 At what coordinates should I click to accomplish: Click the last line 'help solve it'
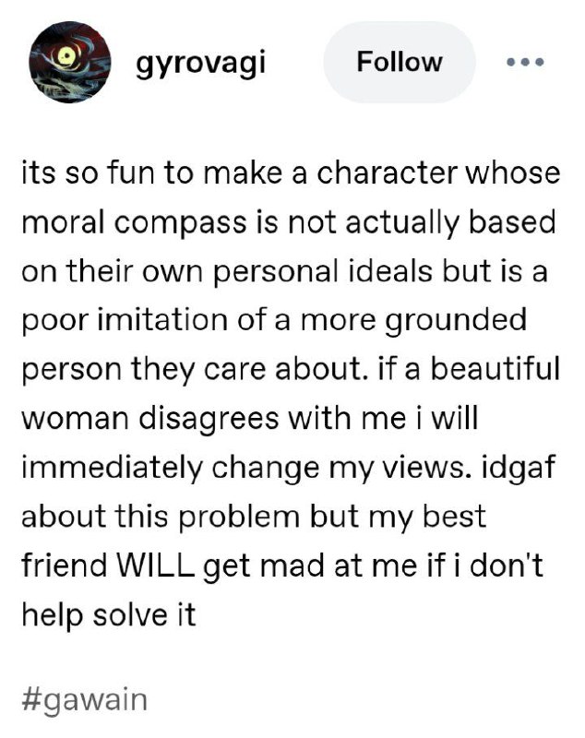pyautogui.click(x=109, y=614)
